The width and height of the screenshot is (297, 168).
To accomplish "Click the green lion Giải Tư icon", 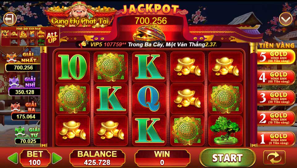I will (x=20, y=132).
